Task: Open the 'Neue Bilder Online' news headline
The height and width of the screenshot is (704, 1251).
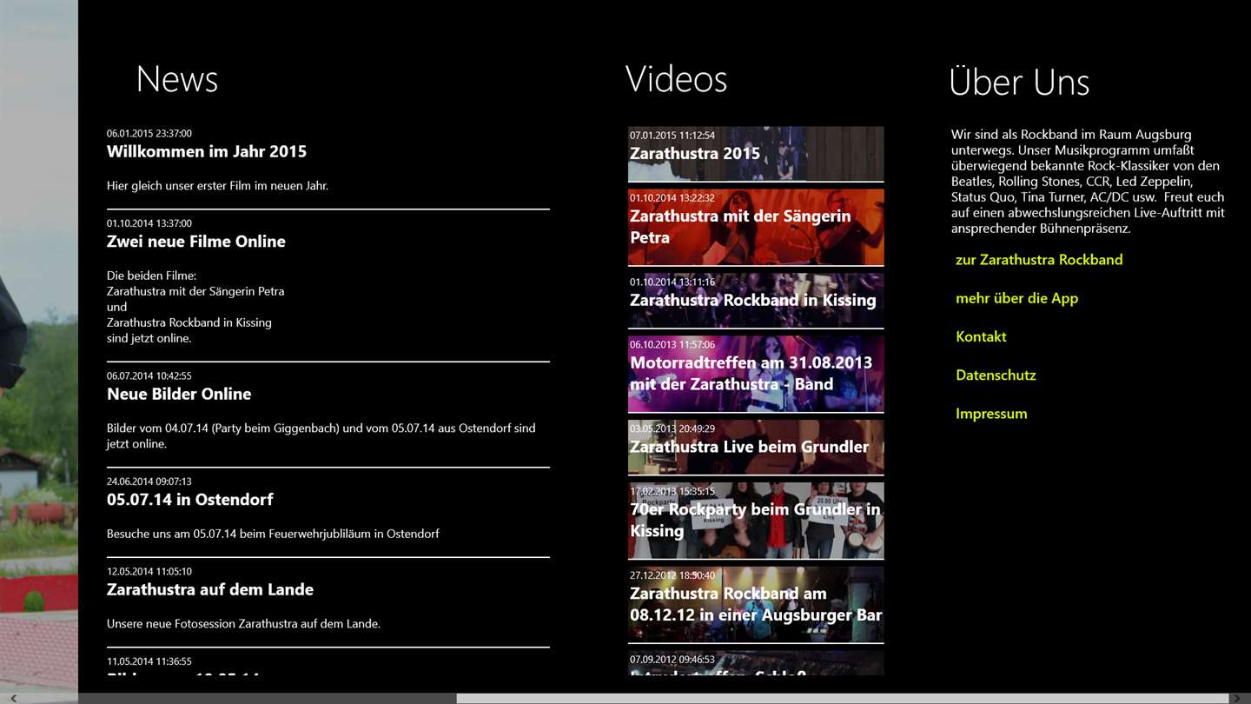Action: tap(179, 394)
